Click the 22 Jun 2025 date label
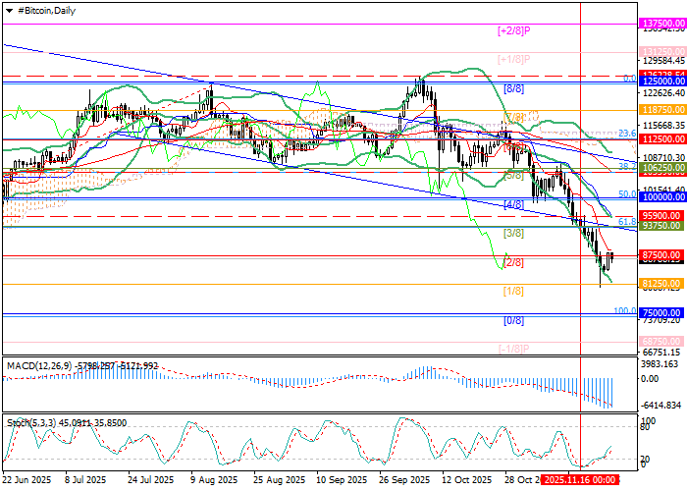Image resolution: width=687 pixels, height=491 pixels. [26, 481]
